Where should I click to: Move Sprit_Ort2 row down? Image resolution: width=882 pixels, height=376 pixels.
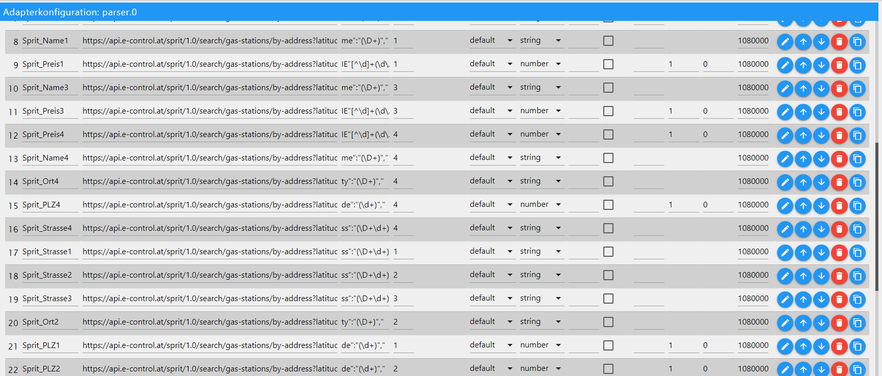tap(821, 323)
